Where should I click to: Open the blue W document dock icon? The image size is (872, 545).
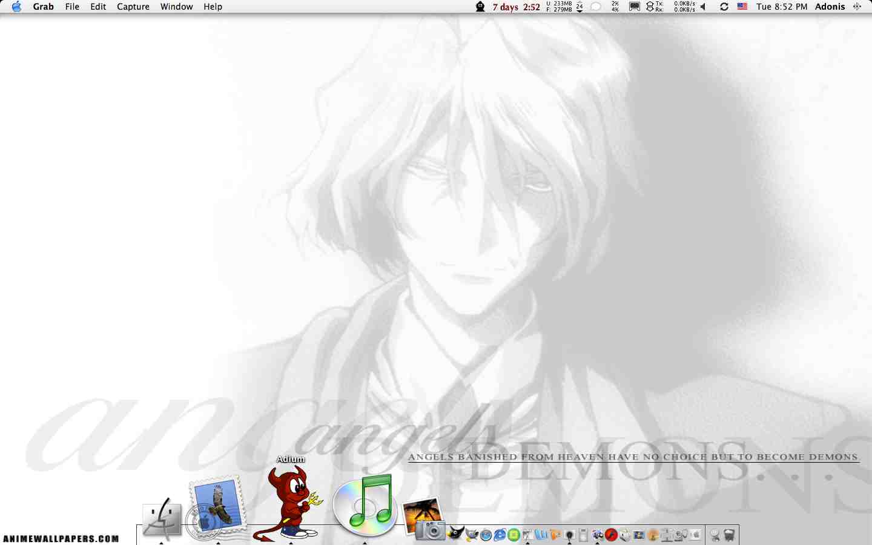point(541,535)
